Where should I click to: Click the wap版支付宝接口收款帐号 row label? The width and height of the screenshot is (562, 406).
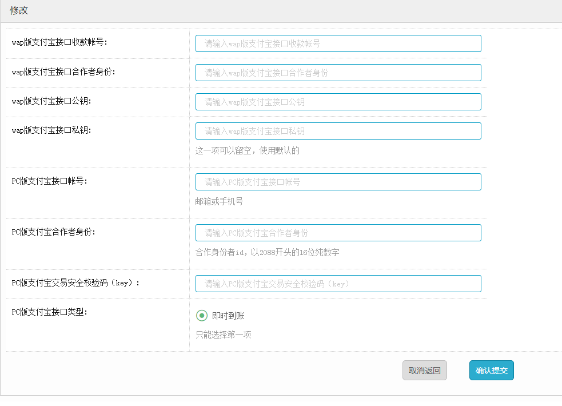[x=59, y=42]
